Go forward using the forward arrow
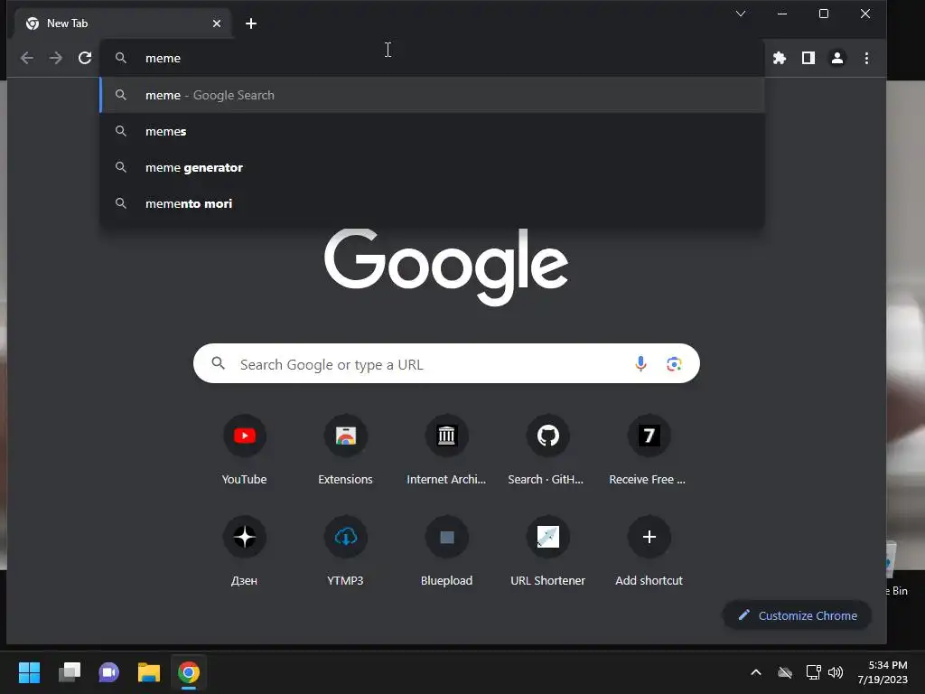 55,58
